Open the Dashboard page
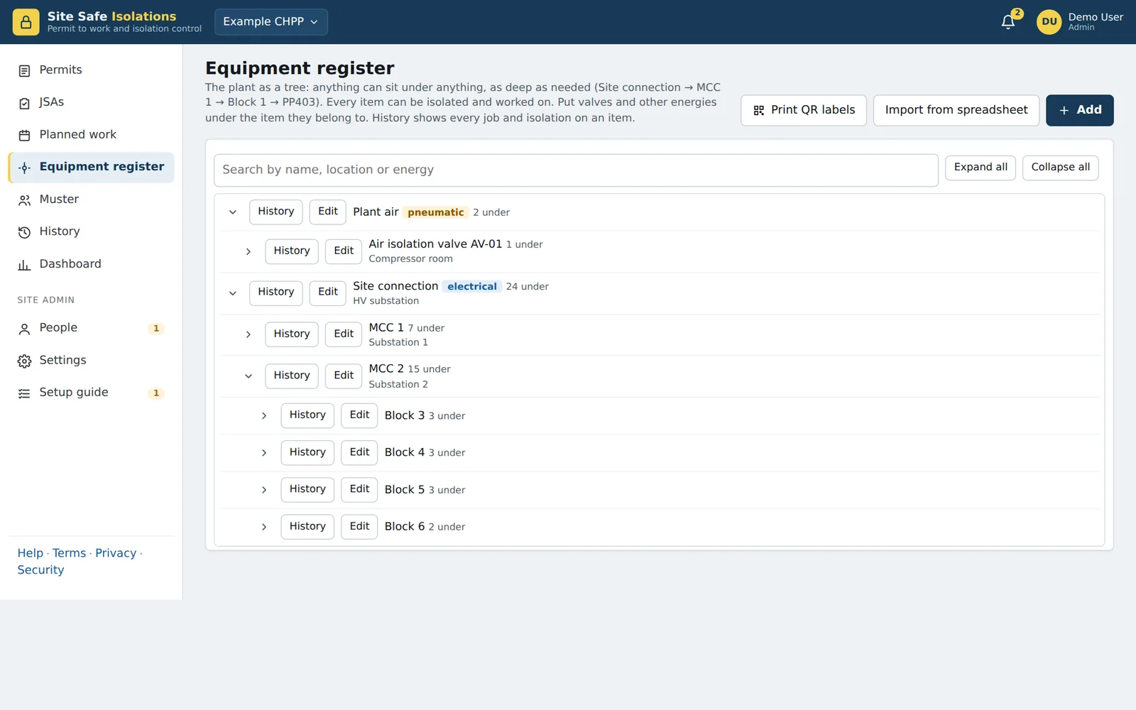 [x=91, y=264]
